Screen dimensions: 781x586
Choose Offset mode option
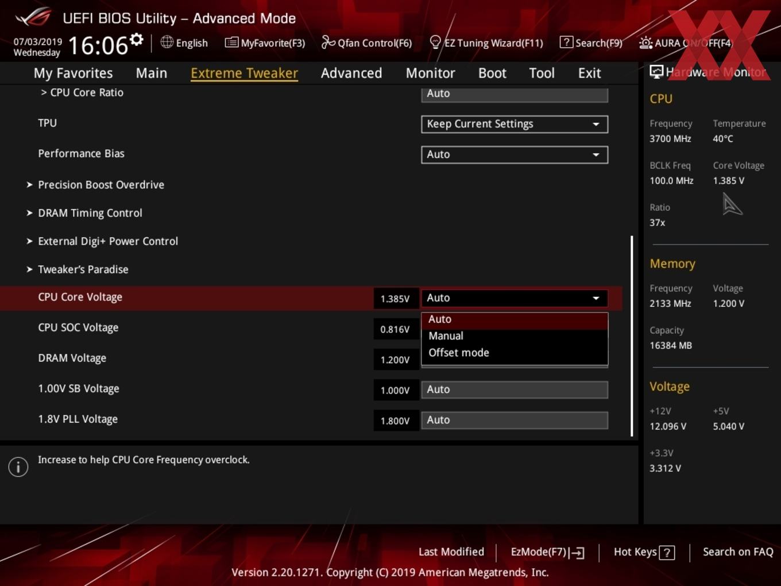515,353
